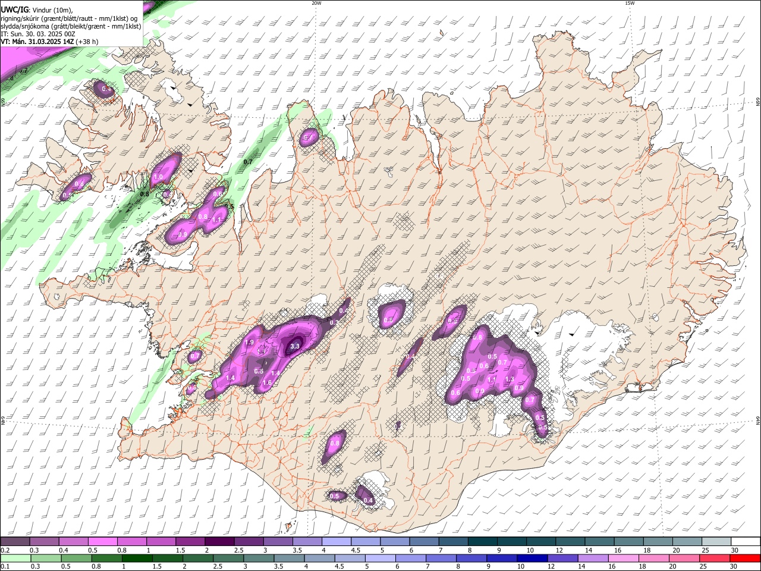Pick the top-row swatch between 0.2 and 0.3
Viewport: 761px width, 571px height.
(15, 542)
